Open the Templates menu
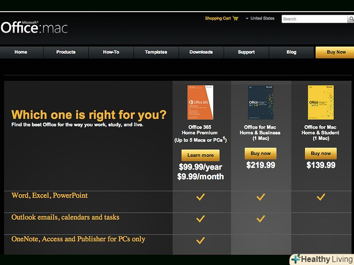This screenshot has height=265, width=354. click(156, 52)
